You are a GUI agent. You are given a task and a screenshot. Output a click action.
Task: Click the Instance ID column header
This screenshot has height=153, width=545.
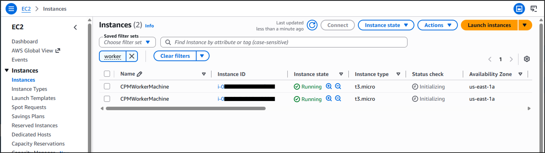pos(231,74)
